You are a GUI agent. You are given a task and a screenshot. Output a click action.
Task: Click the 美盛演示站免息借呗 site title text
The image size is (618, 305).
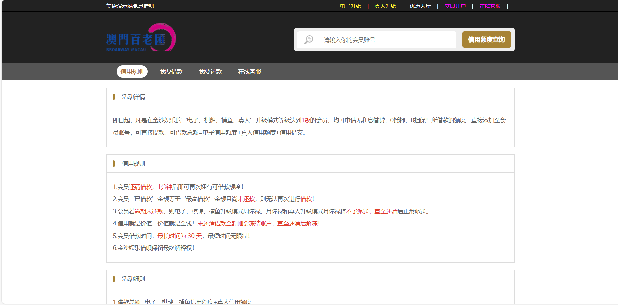tap(130, 6)
